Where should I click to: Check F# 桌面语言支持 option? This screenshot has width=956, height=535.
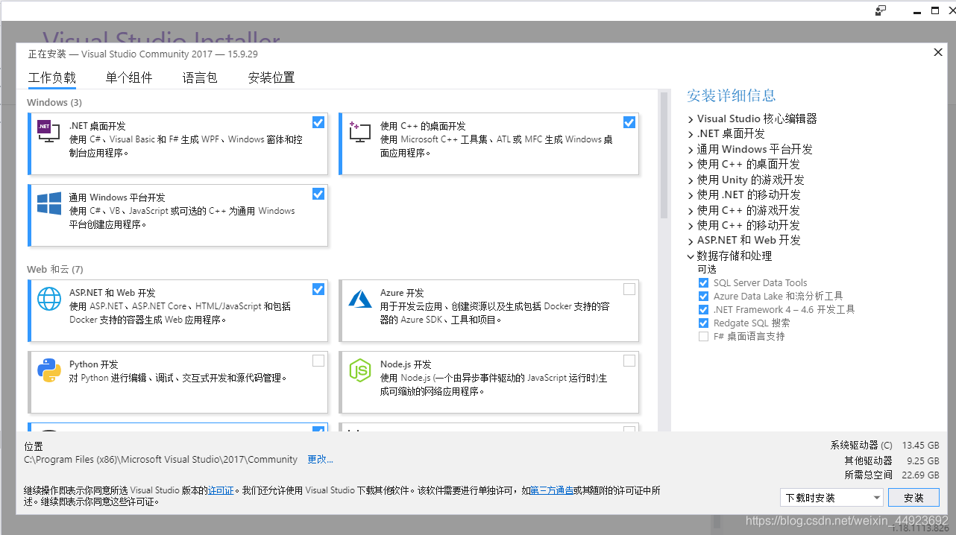[x=703, y=337]
